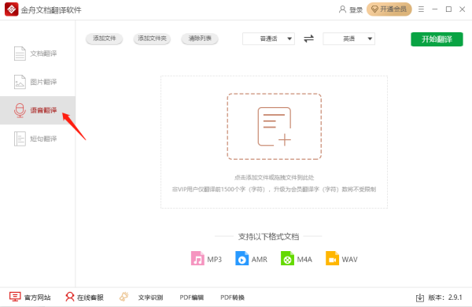Viewport: 472px width, 307px height.
Task: Click the monitor icon beside 官方网站
Action: [15, 297]
